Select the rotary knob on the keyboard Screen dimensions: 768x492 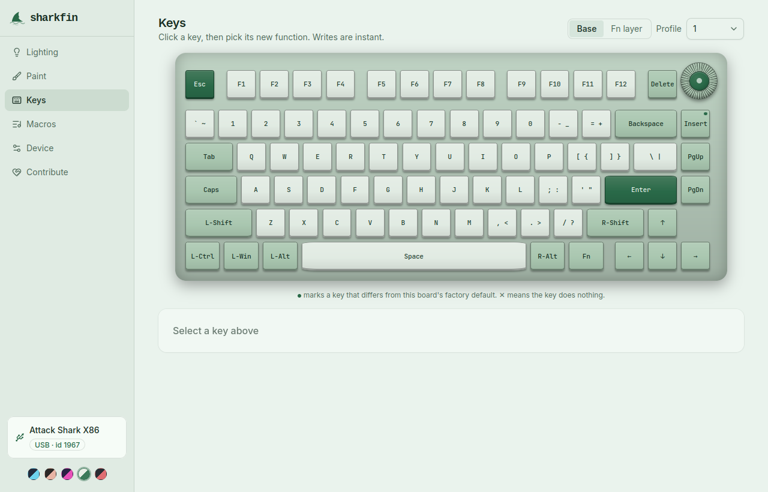click(x=699, y=80)
